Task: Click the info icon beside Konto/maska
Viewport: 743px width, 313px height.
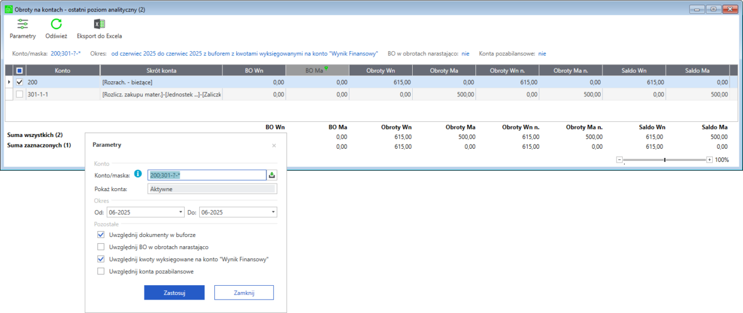Action: click(138, 174)
